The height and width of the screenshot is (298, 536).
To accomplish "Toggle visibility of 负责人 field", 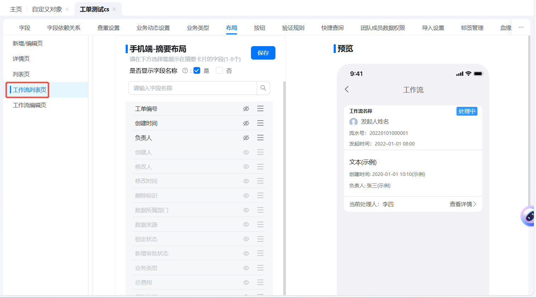I will pos(246,138).
